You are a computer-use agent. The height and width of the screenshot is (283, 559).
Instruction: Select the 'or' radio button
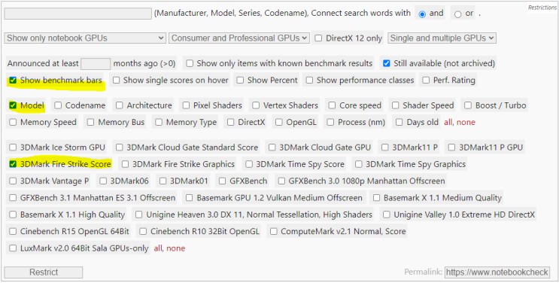tap(458, 14)
